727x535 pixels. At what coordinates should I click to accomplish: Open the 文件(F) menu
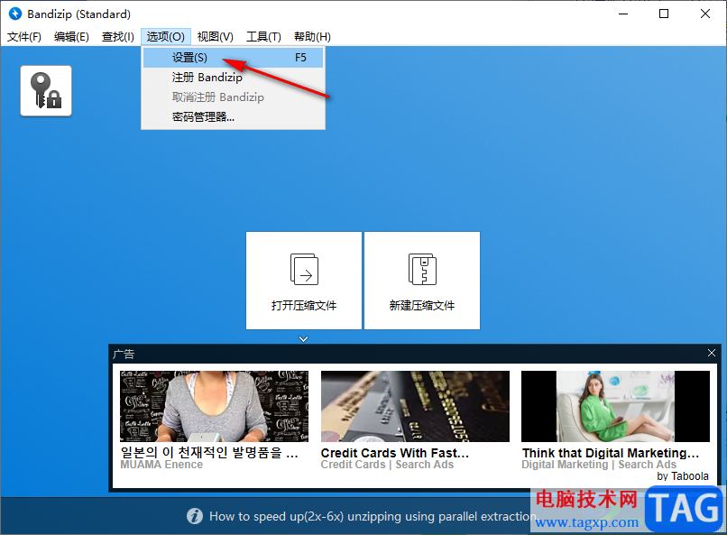click(24, 37)
